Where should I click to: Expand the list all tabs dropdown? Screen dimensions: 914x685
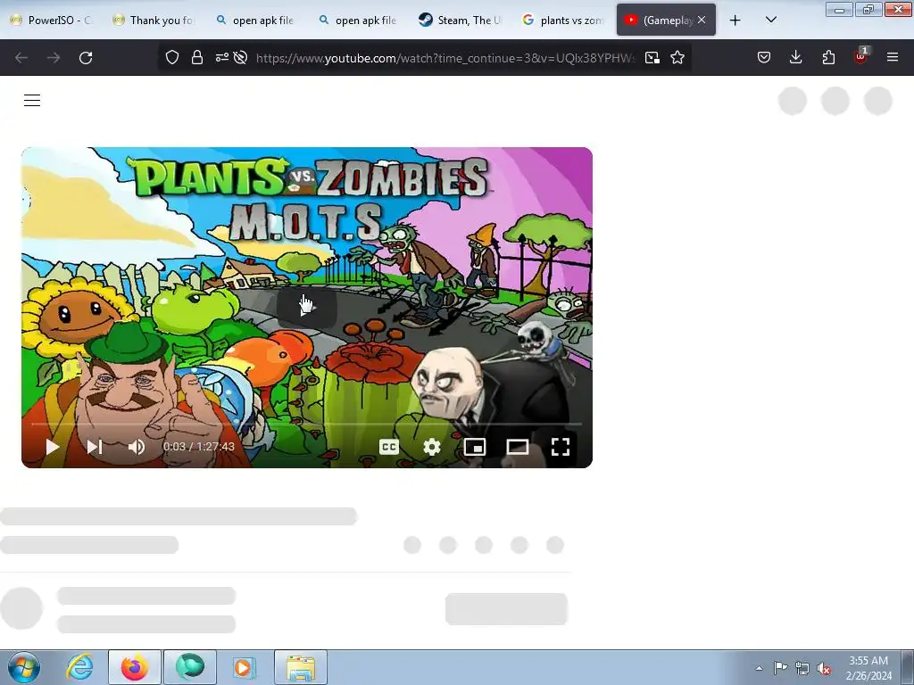coord(770,20)
